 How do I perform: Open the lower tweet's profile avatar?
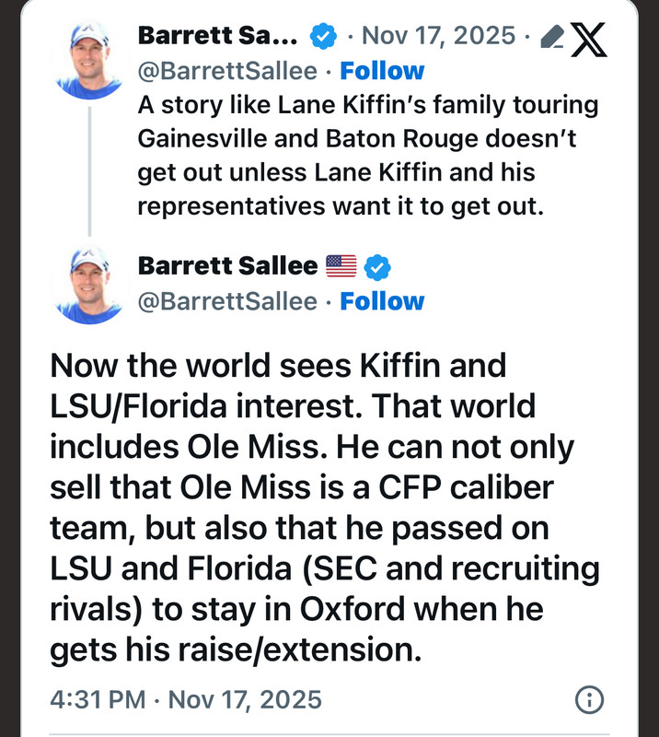(89, 283)
